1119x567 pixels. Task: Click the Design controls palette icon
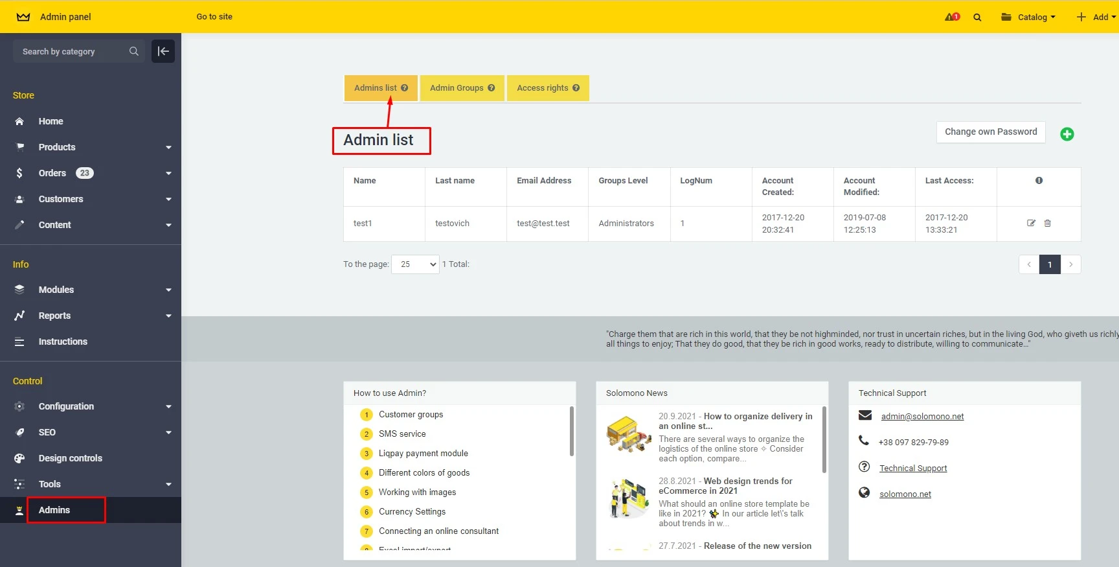point(19,458)
